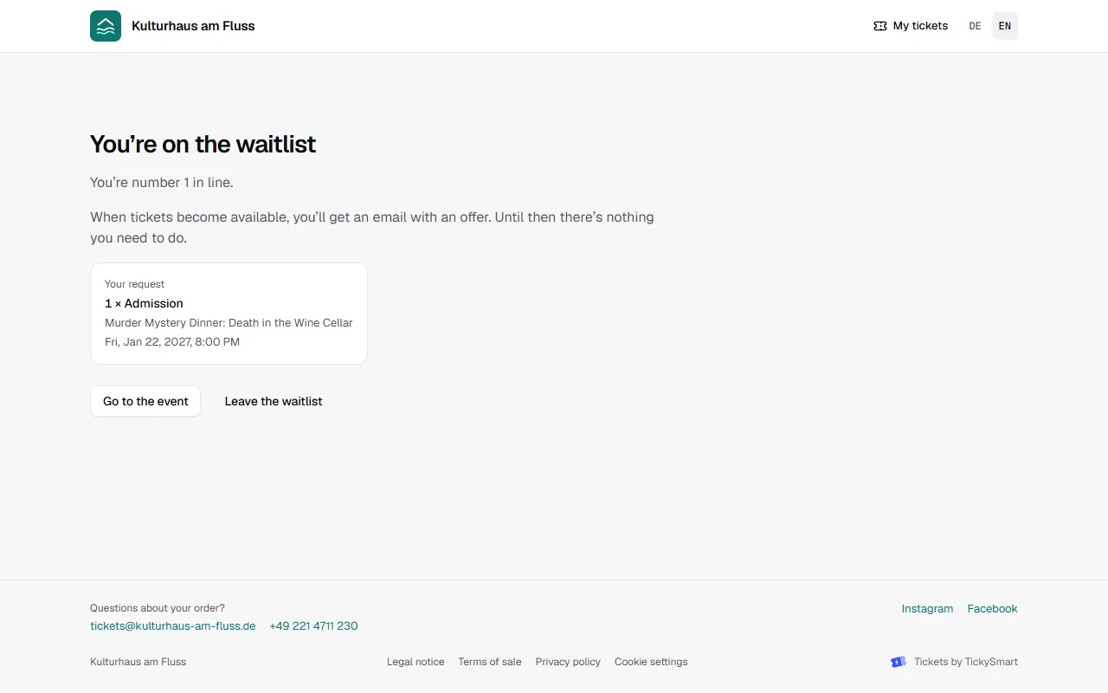Screen dimensions: 1108x693
Task: Click the footer Kulturhaus am Fluss text
Action: (138, 662)
